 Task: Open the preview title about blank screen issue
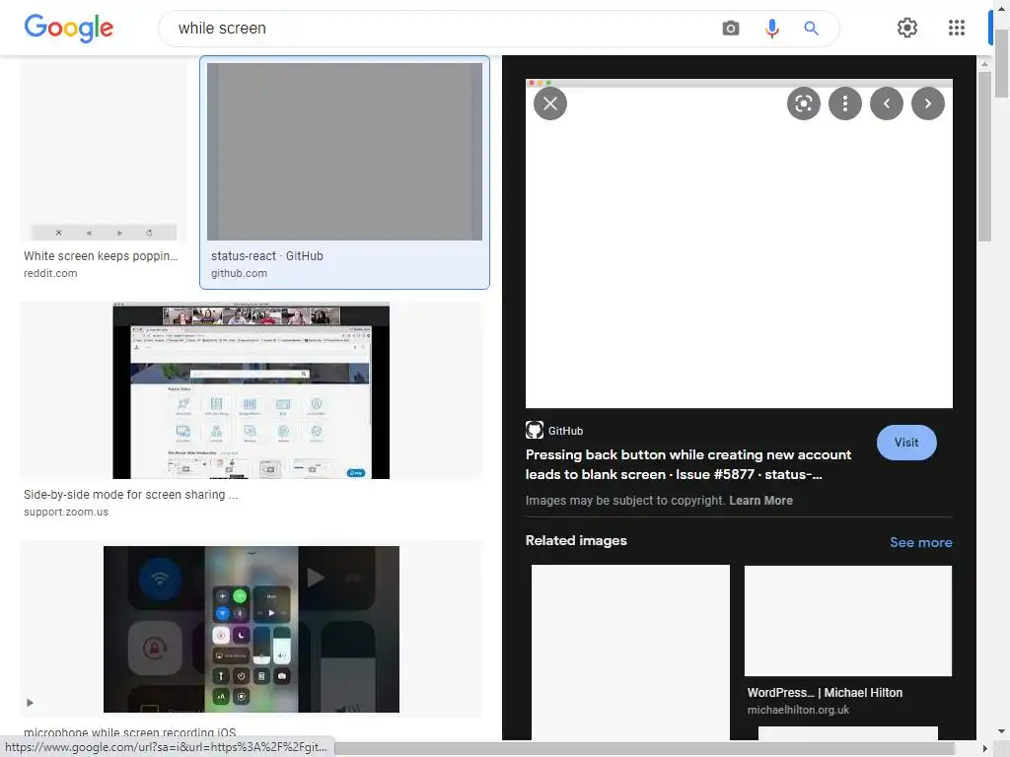687,464
